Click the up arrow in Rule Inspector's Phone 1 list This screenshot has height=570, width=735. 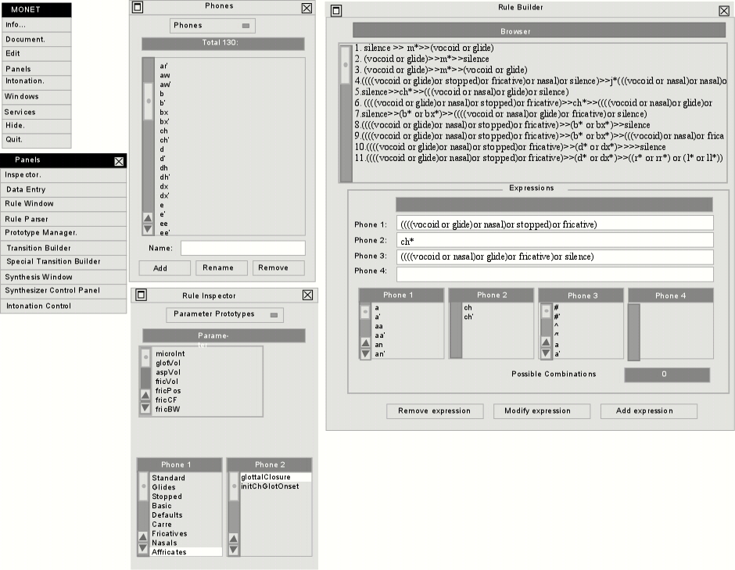[x=143, y=536]
